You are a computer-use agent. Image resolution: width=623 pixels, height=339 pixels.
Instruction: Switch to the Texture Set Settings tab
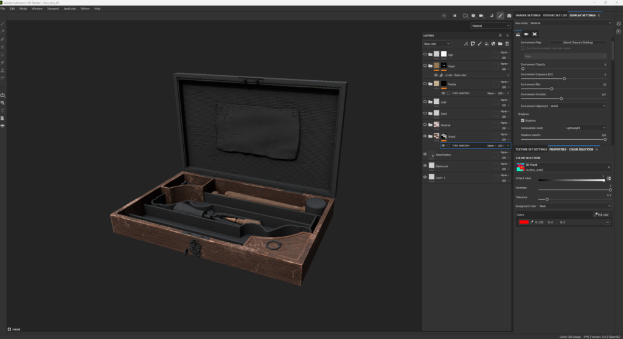tap(531, 149)
